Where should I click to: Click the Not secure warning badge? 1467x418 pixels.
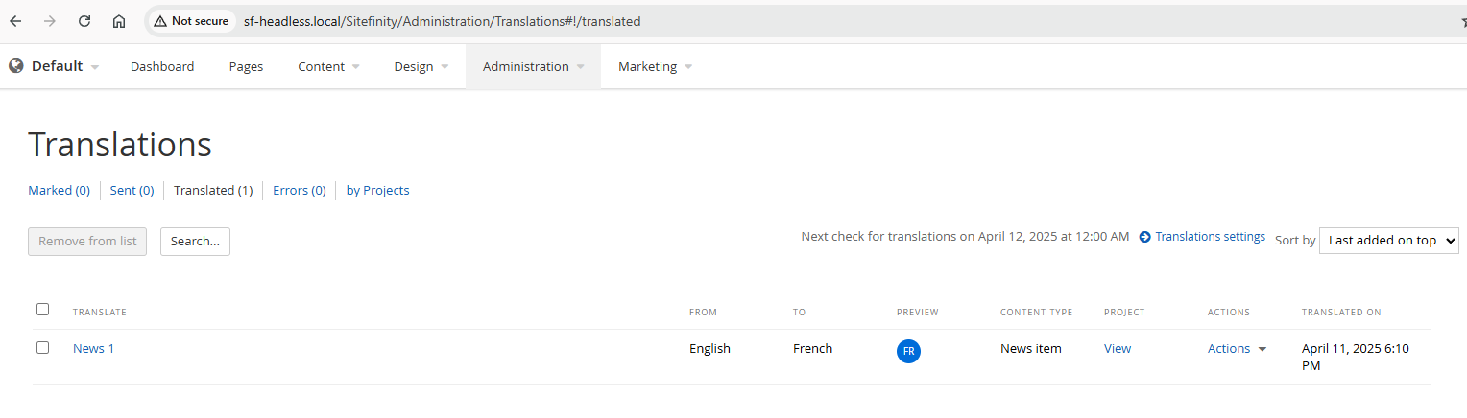point(191,21)
